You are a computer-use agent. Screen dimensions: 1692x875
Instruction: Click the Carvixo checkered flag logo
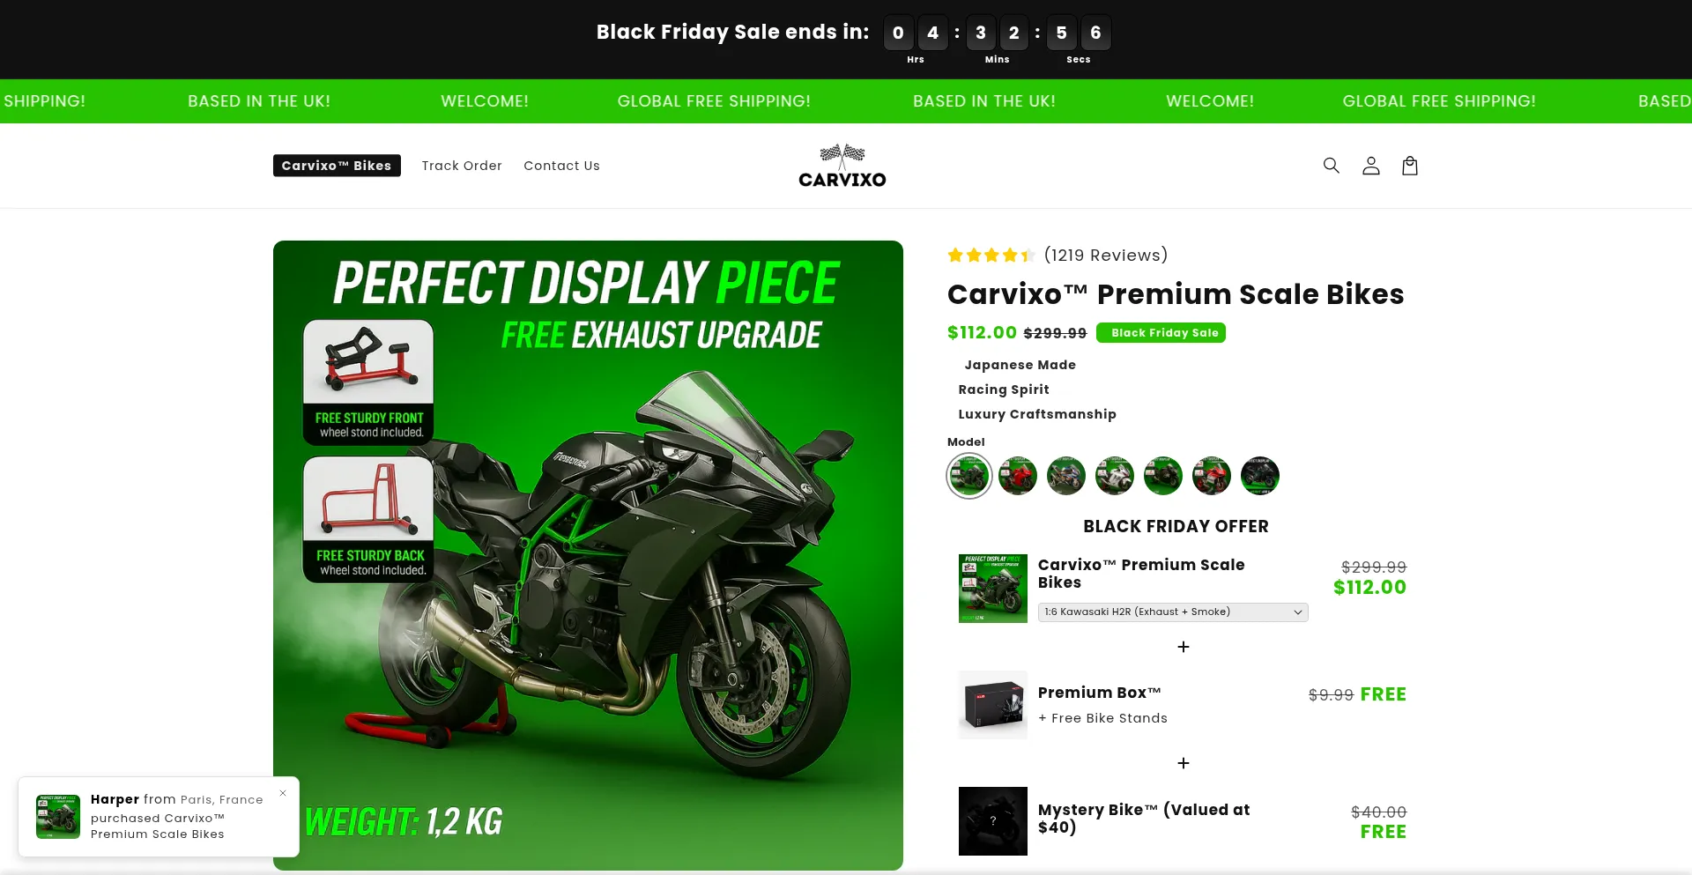842,166
